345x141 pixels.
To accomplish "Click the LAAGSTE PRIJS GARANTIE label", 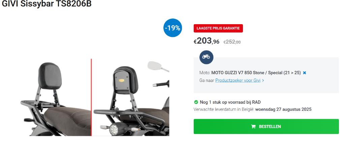I will coord(218,28).
